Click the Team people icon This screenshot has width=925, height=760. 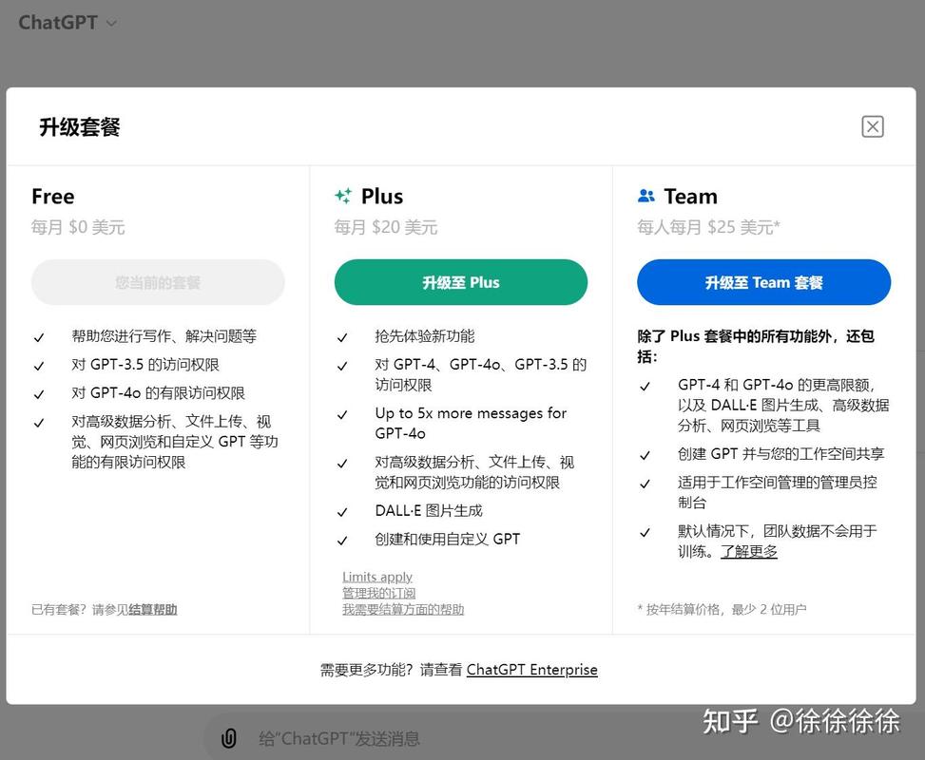646,196
